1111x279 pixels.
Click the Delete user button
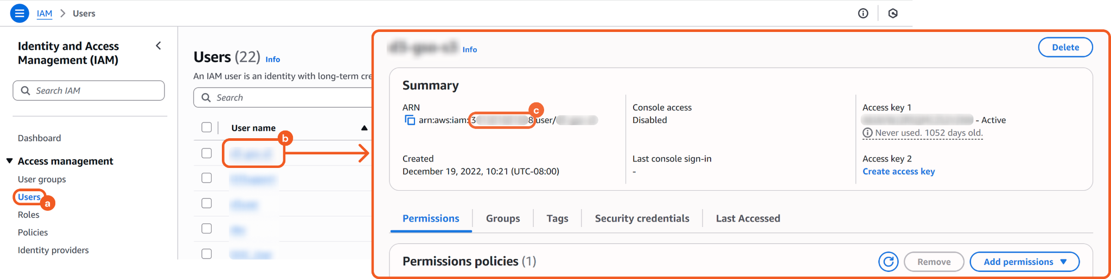1065,47
